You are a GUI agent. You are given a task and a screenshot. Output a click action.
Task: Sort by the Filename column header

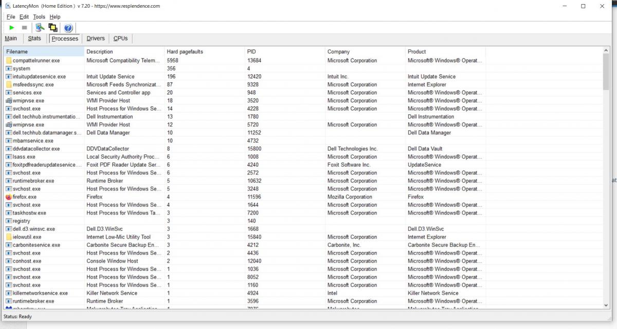[x=44, y=52]
